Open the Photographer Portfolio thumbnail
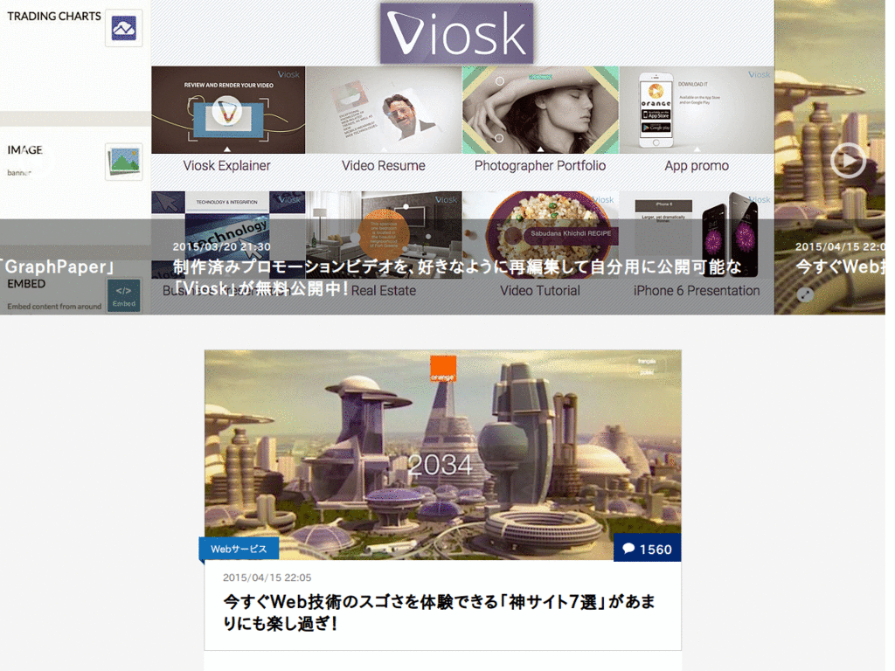Screen dimensions: 895x671 pyautogui.click(x=540, y=109)
